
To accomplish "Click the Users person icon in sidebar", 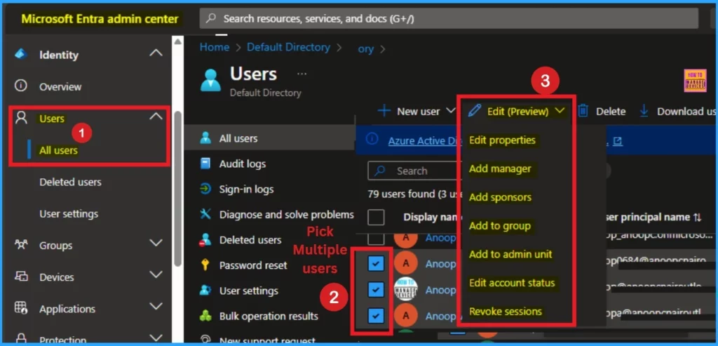I will (21, 118).
